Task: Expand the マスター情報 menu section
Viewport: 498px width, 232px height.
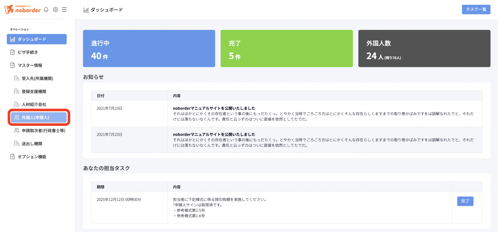Action: point(30,65)
